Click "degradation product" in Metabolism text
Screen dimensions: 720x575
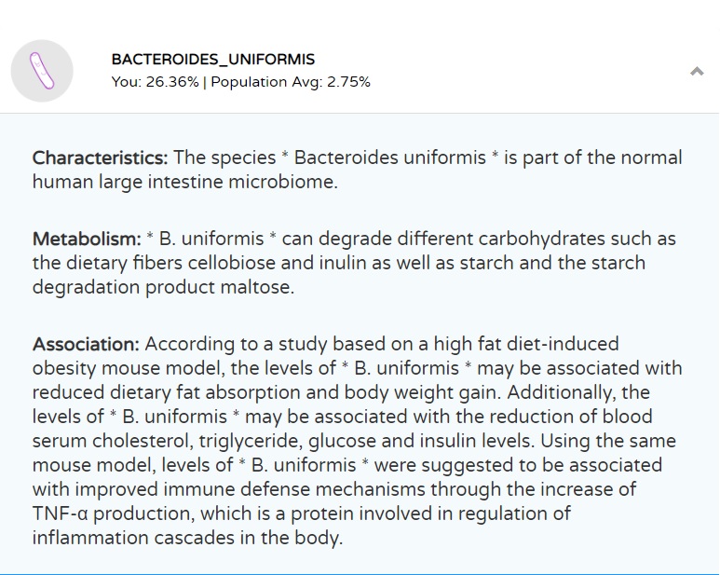click(x=118, y=287)
